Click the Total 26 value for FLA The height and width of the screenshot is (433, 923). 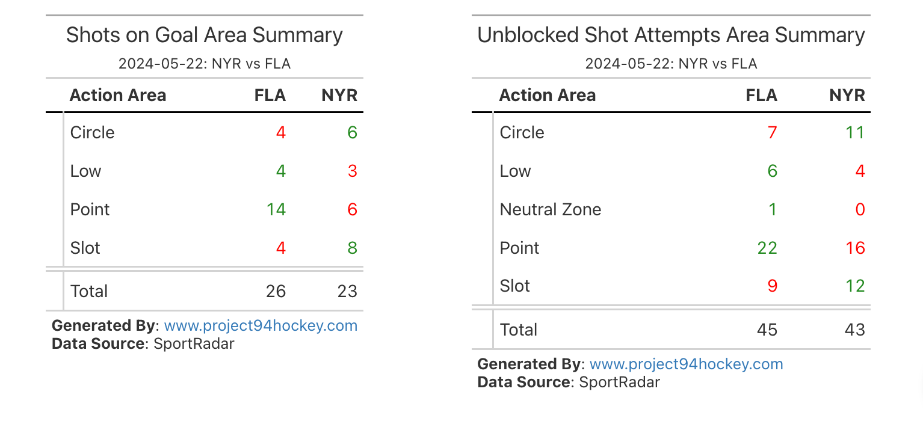pos(276,292)
